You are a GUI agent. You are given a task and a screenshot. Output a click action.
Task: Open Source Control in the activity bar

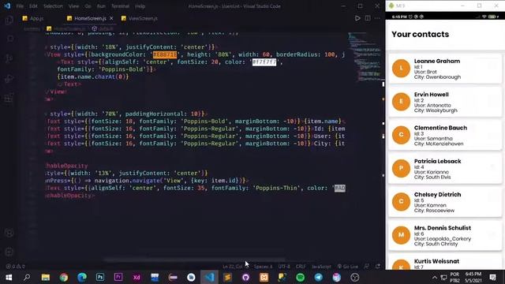pyautogui.click(x=9, y=58)
